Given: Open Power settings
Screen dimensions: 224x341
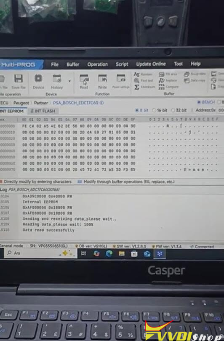Looking at the screenshot, I should coord(121,82).
